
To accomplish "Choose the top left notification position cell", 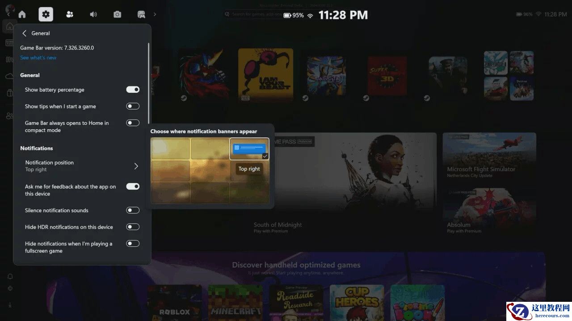I will click(x=171, y=149).
